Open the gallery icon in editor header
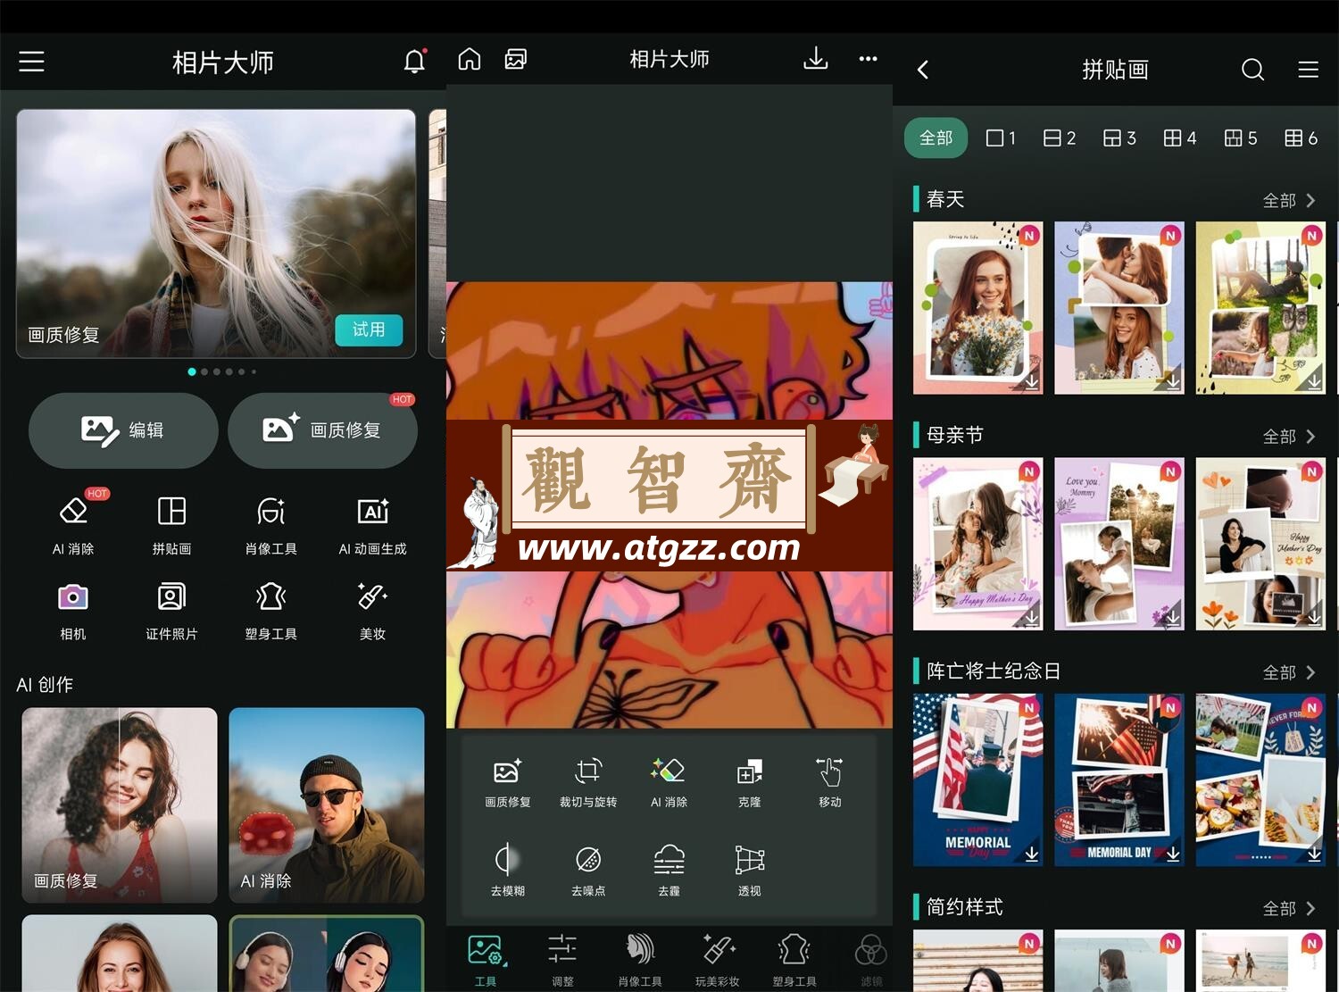 click(x=516, y=59)
